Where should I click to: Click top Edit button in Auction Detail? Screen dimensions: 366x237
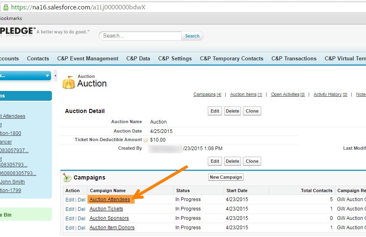(215, 111)
